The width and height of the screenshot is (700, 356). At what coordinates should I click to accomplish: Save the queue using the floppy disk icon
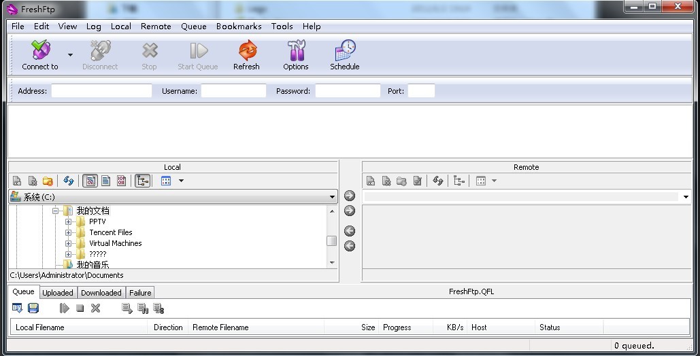pos(33,308)
